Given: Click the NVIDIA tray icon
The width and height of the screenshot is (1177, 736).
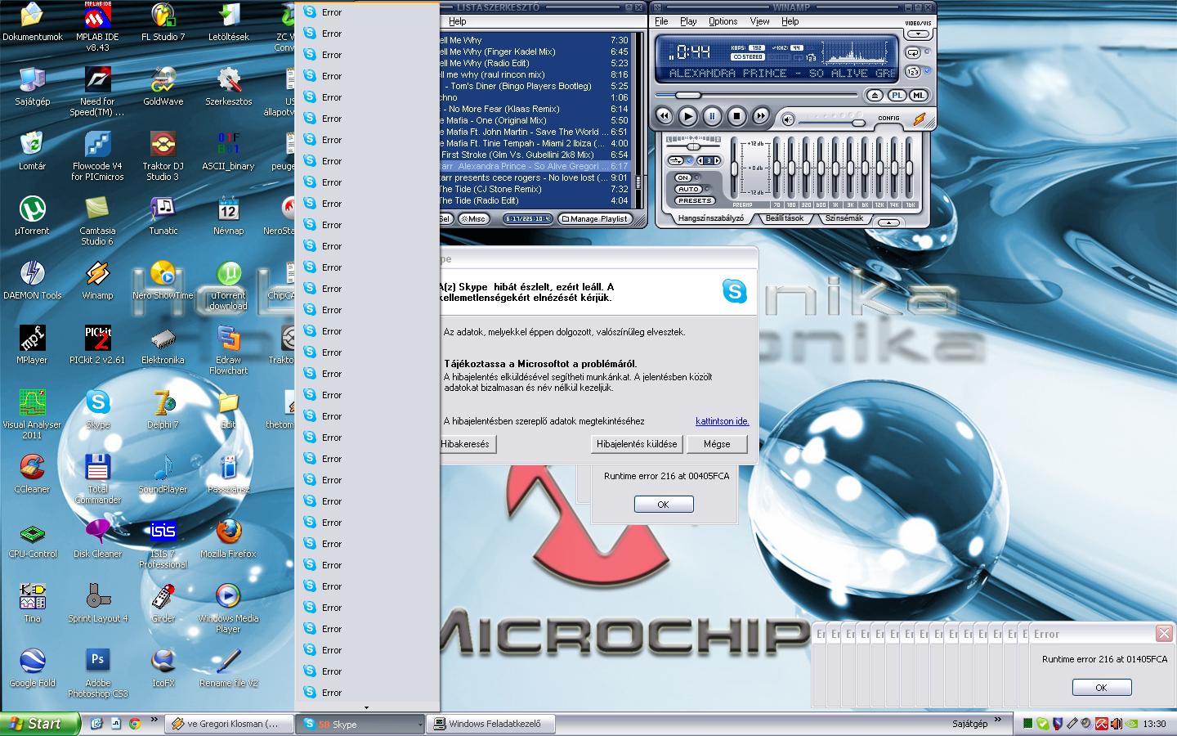Looking at the screenshot, I should click(x=1131, y=724).
